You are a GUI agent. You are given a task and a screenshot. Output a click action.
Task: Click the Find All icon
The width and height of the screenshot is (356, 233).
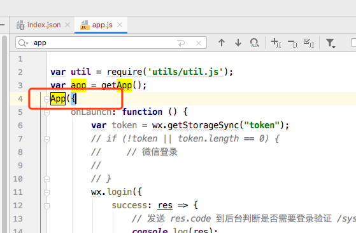[254, 43]
